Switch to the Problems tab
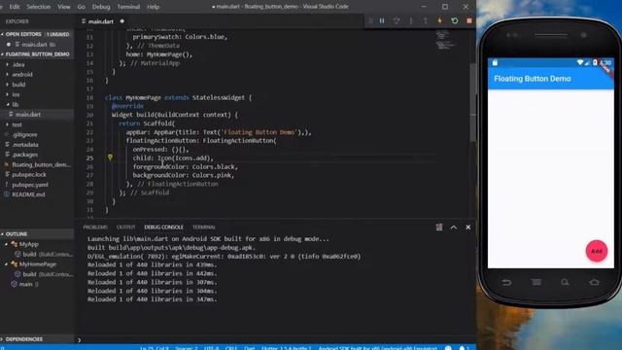 [95, 227]
